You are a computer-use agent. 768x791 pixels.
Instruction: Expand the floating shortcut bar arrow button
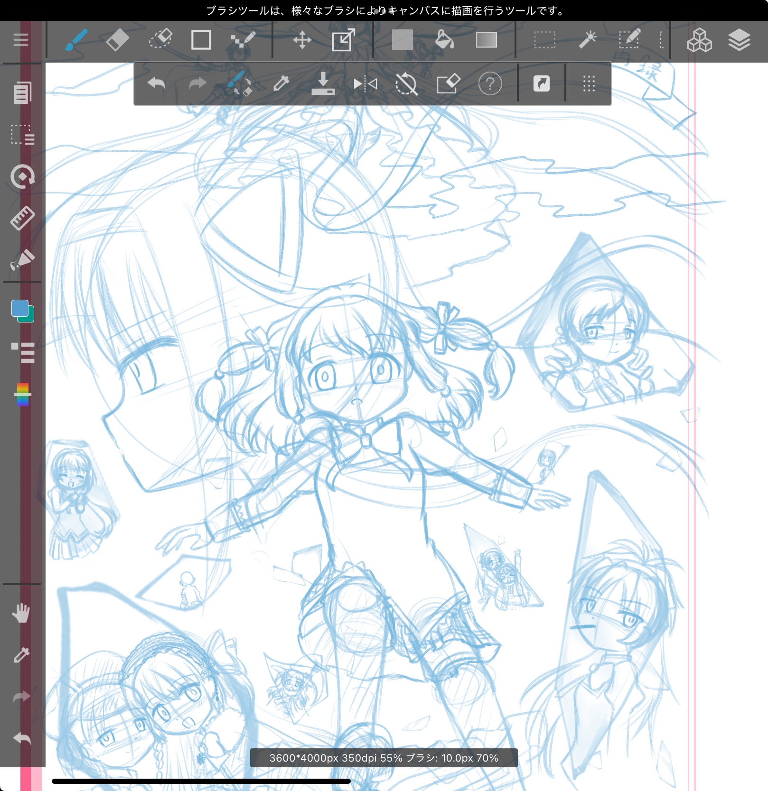[541, 84]
